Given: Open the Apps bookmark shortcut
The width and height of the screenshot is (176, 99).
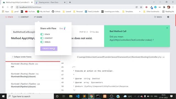Looking at the screenshot, I should pyautogui.click(x=5, y=12).
